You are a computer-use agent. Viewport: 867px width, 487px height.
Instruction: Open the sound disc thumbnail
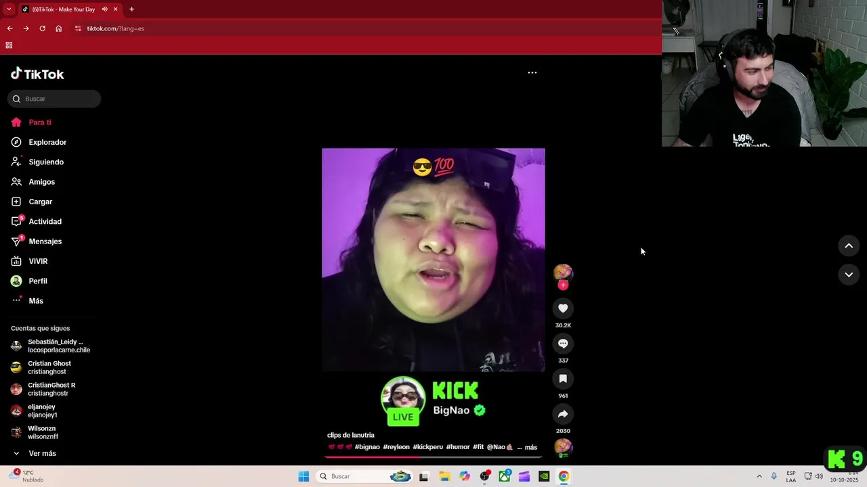[x=563, y=448]
